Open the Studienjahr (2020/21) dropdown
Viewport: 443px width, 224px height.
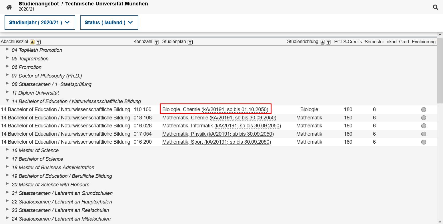pos(40,23)
